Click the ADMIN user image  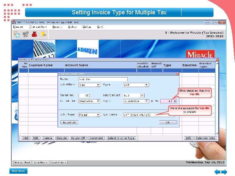[88, 49]
